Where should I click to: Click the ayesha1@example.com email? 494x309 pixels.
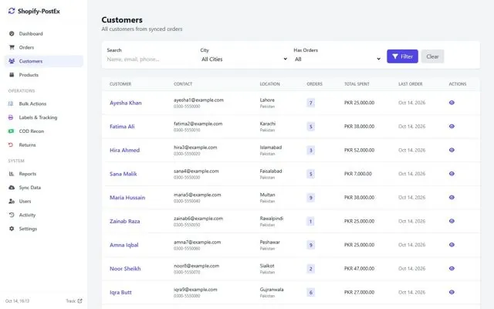click(198, 100)
